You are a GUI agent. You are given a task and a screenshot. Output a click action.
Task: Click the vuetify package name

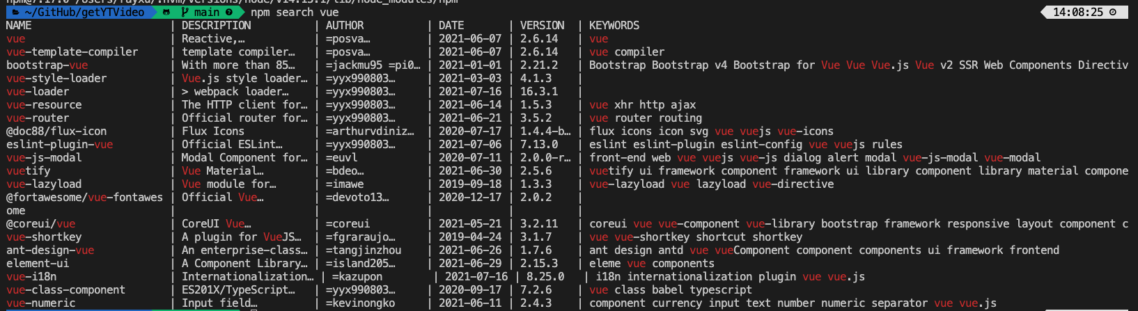(28, 171)
